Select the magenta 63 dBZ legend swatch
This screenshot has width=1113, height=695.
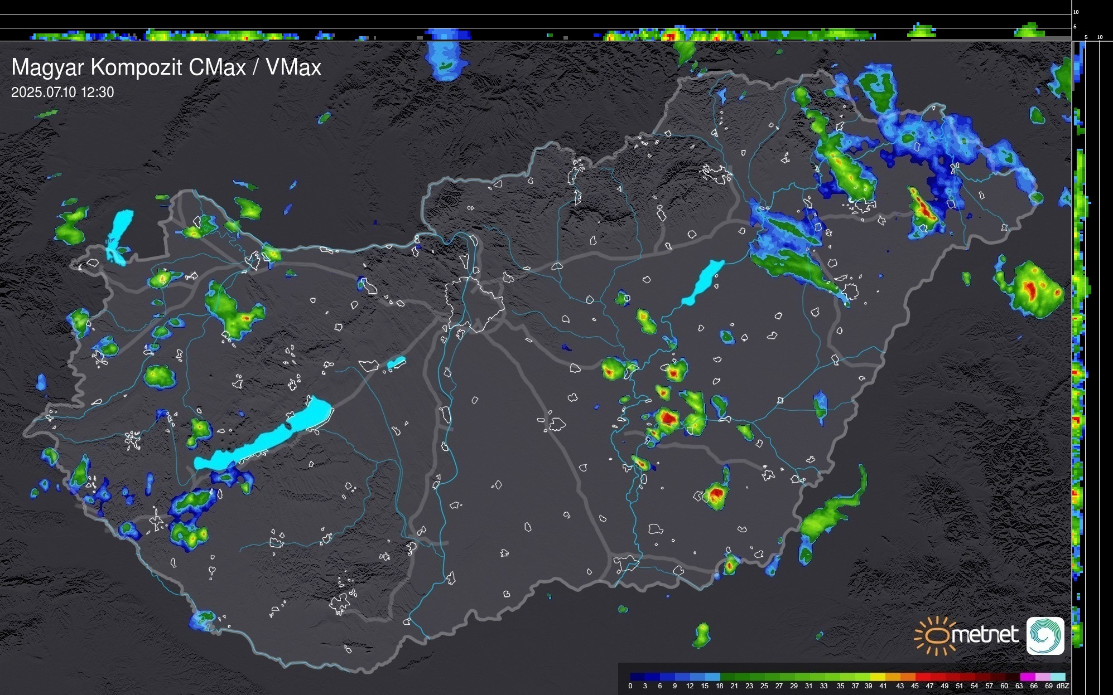(x=1027, y=677)
